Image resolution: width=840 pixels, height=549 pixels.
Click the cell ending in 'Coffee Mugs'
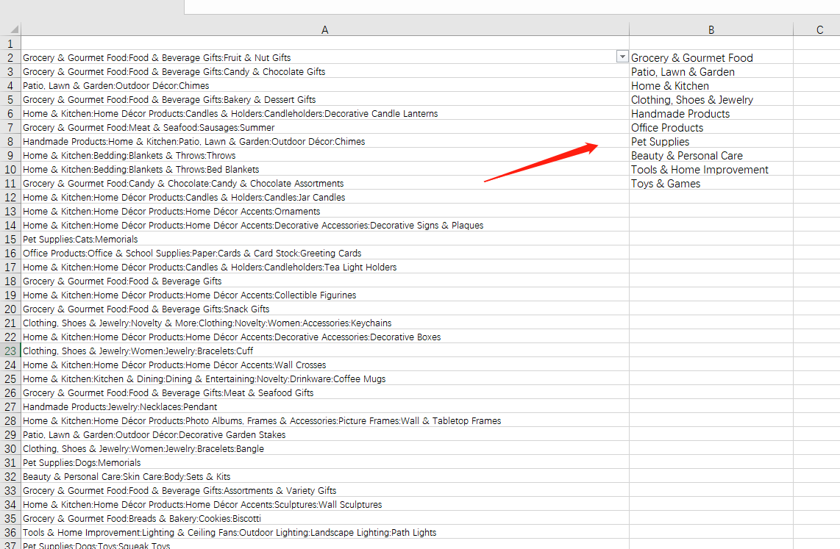point(324,378)
